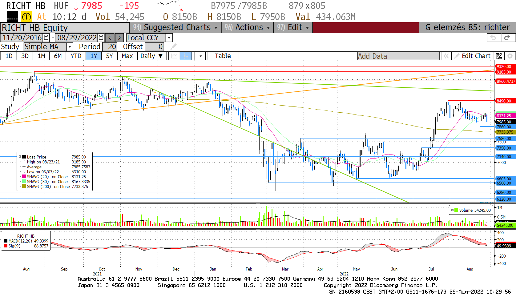The image size is (516, 305).
Task: Open the Edit dropdown menu
Action: click(x=293, y=27)
